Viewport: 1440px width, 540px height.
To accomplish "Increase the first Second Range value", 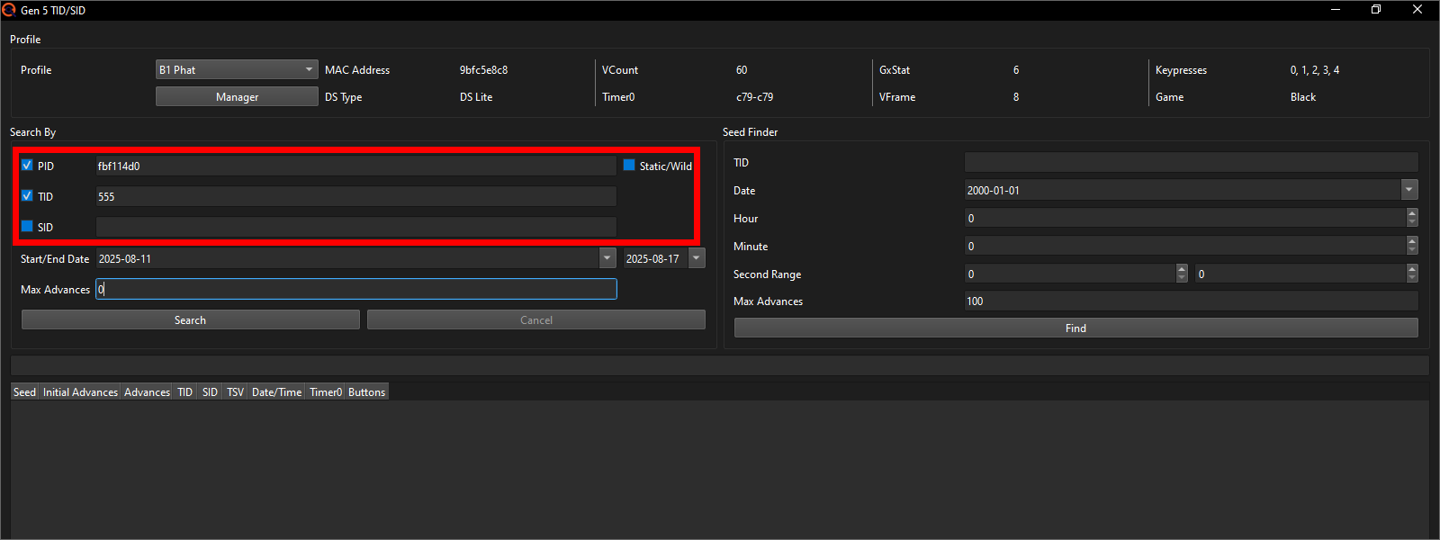I will [1182, 268].
